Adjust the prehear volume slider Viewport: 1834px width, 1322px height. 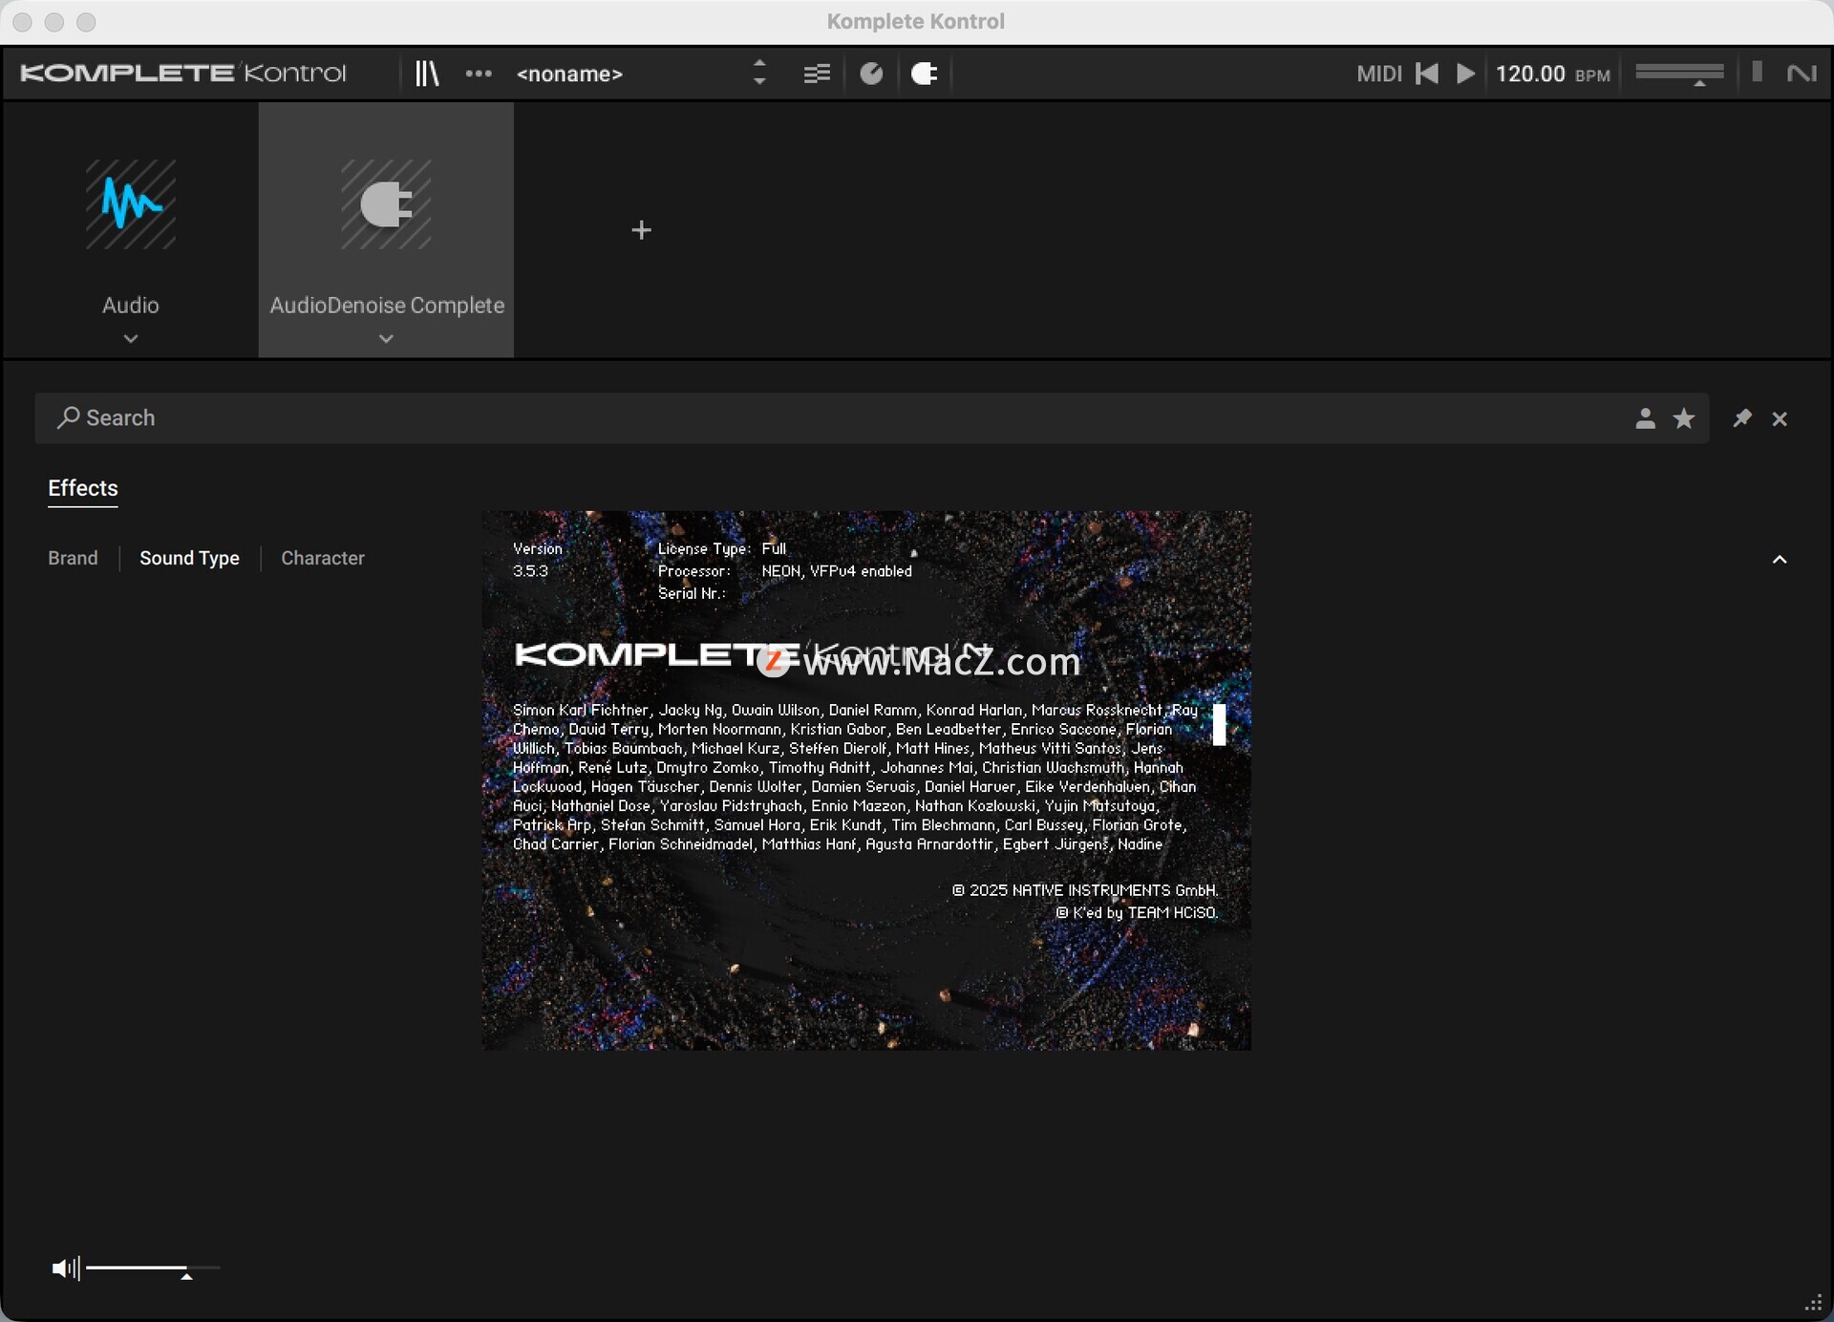point(153,1269)
